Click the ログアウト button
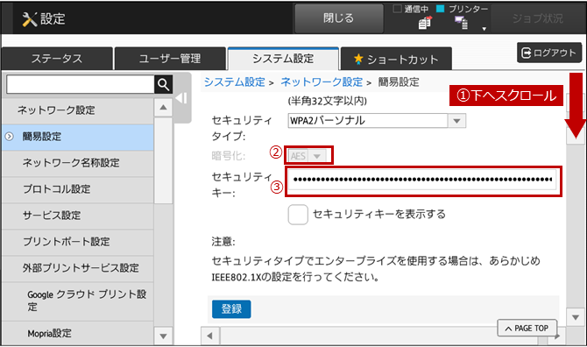 coord(549,53)
